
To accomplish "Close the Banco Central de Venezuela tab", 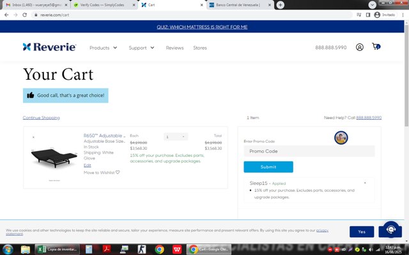I will coord(270,5).
